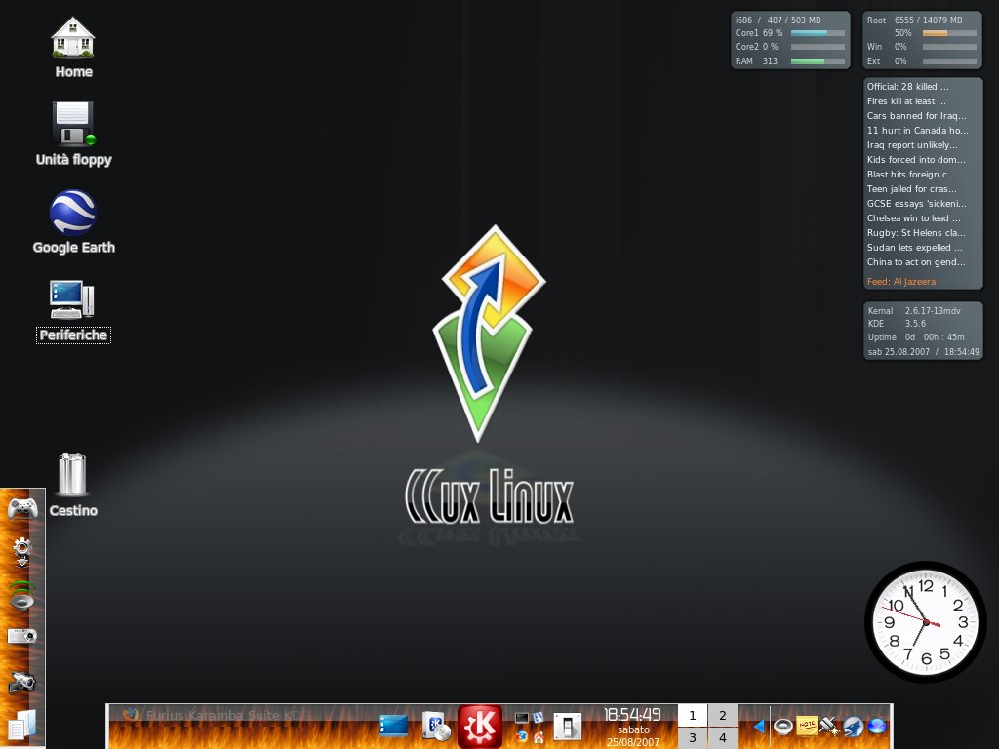Screen dimensions: 999x749
Task: Open headline 'Chelsea win to lead ...'
Action: click(x=913, y=218)
